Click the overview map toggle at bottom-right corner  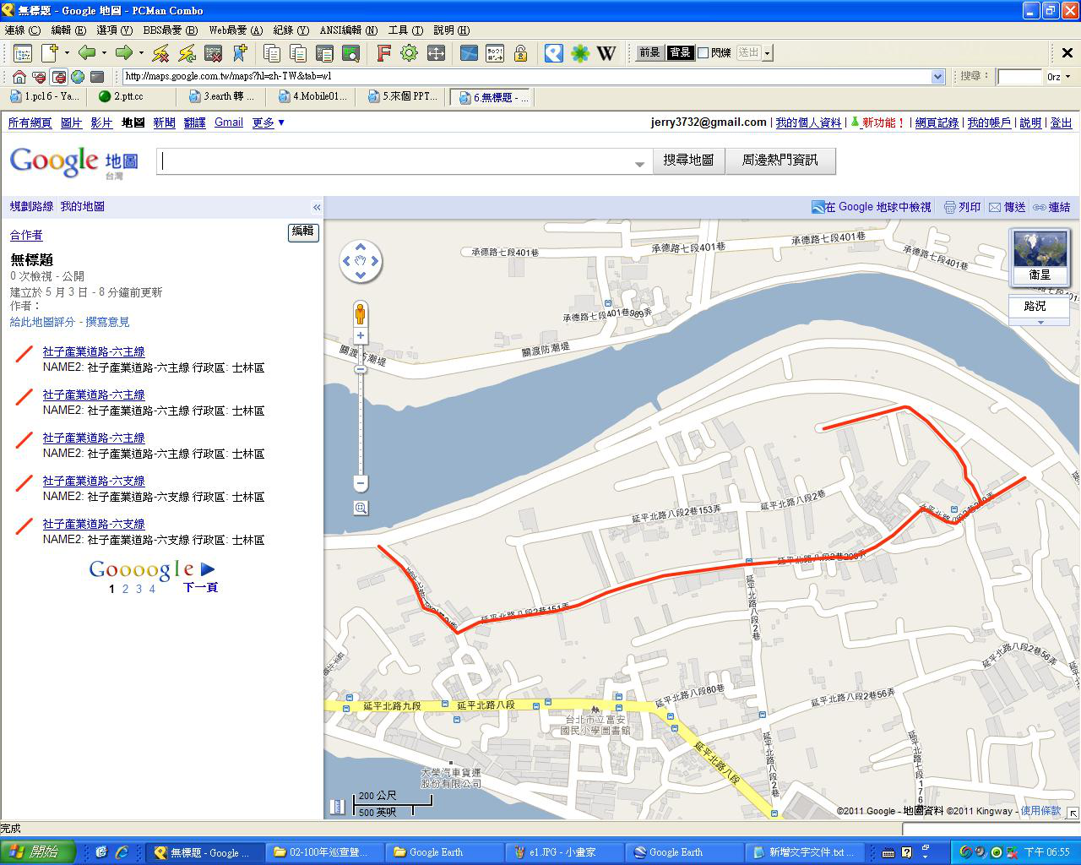[1073, 813]
